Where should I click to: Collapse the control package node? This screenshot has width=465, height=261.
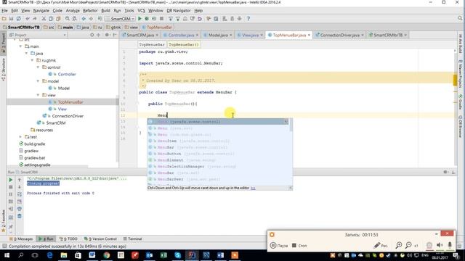pos(38,67)
